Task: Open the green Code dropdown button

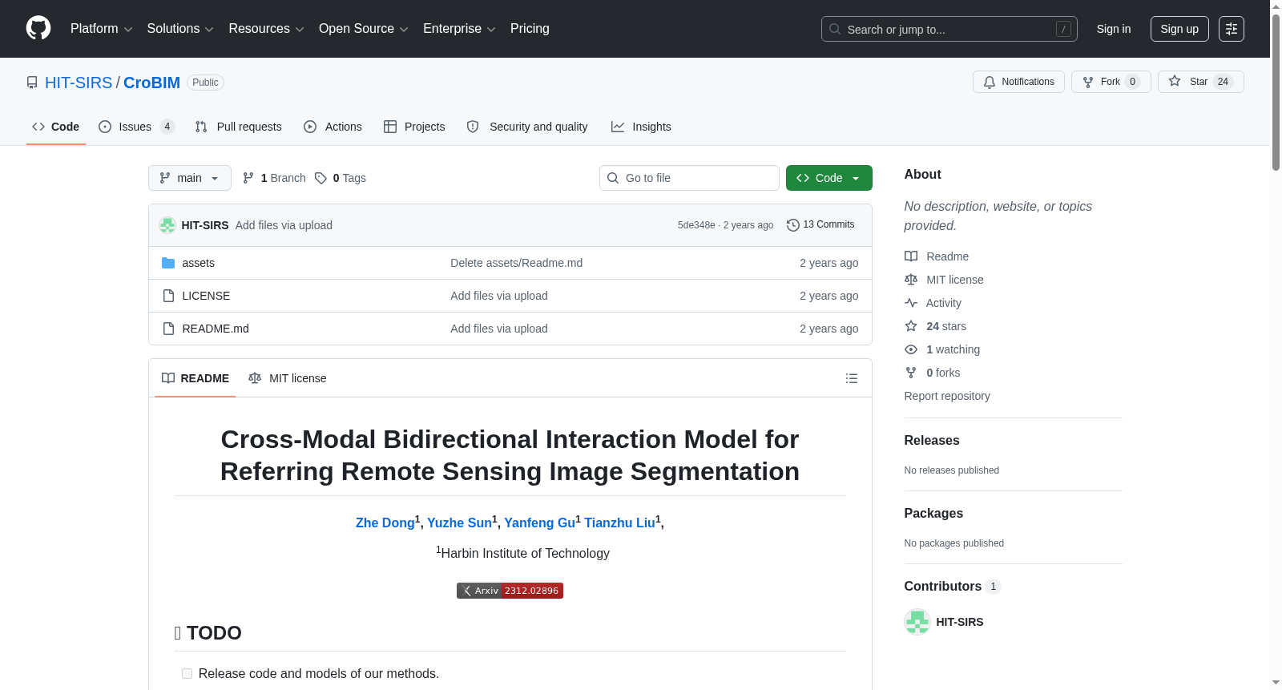Action: pos(829,178)
